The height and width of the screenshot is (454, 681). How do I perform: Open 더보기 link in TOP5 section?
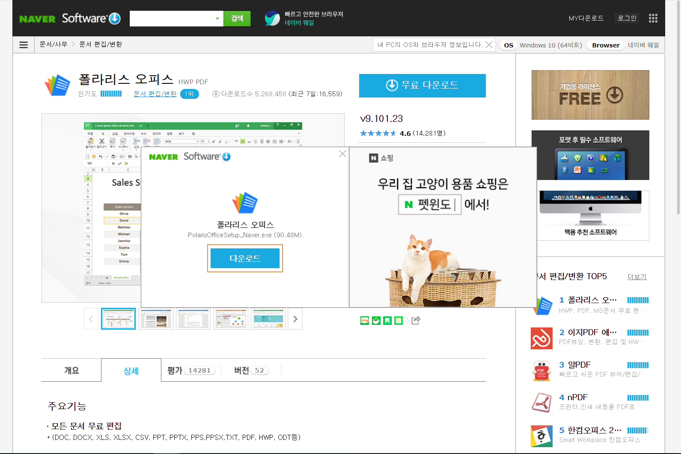(x=637, y=277)
